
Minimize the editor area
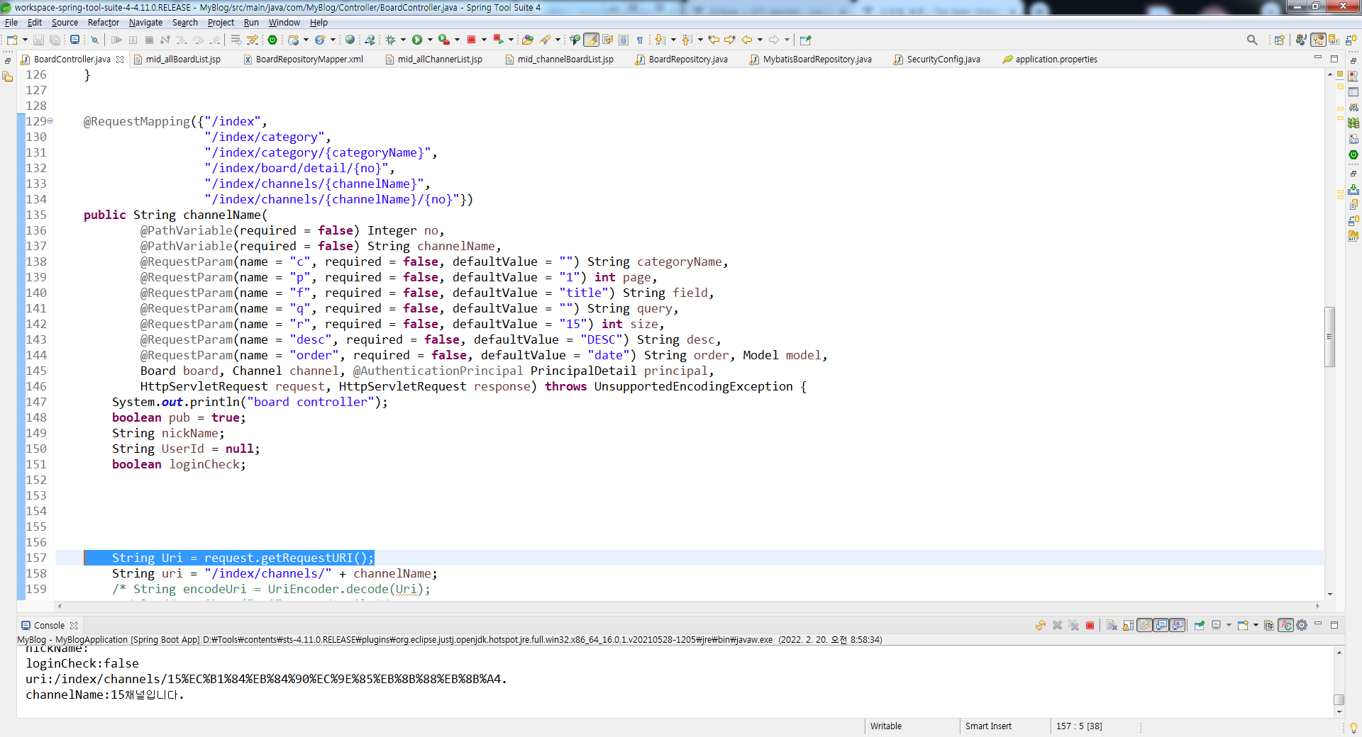pos(1318,58)
